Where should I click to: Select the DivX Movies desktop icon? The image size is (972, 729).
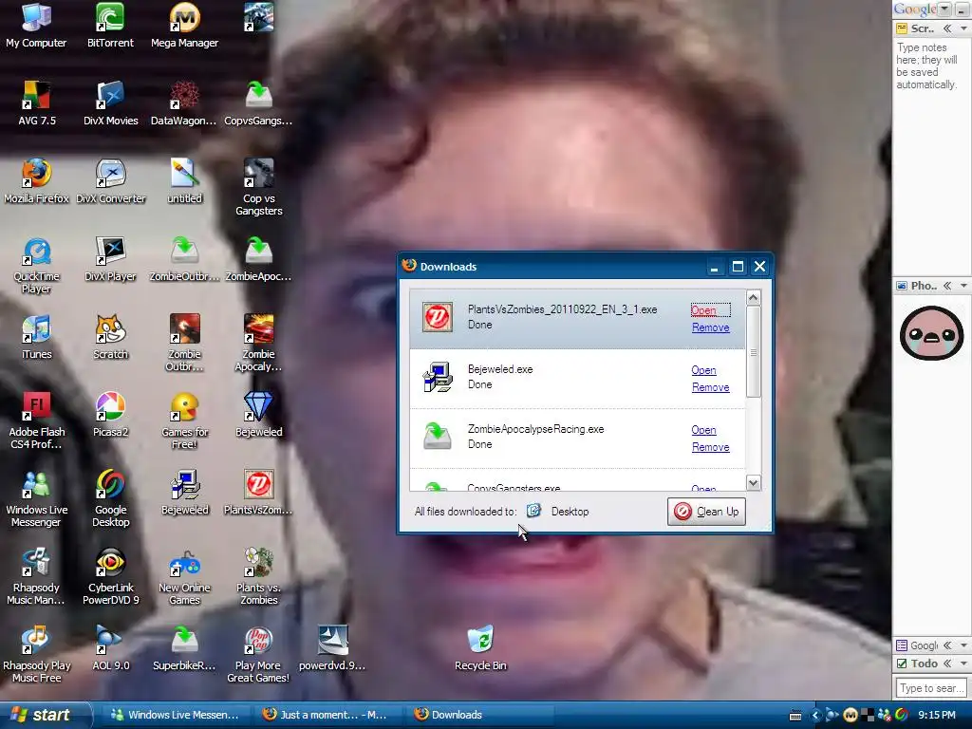point(111,103)
